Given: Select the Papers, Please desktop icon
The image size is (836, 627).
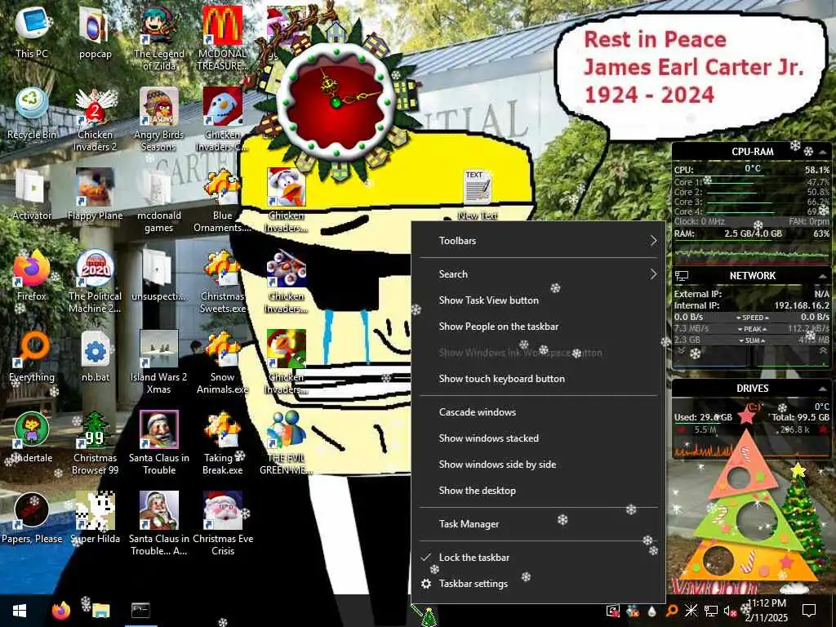Looking at the screenshot, I should pyautogui.click(x=32, y=517).
